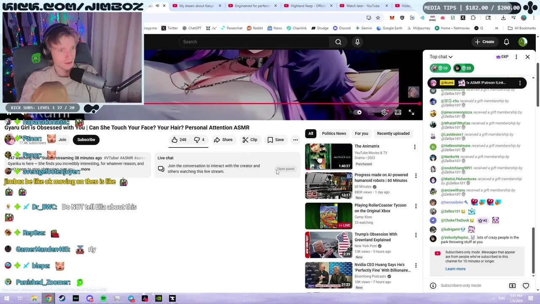The width and height of the screenshot is (540, 304).
Task: Open the 0XP points dropdown in chat
Action: click(502, 57)
